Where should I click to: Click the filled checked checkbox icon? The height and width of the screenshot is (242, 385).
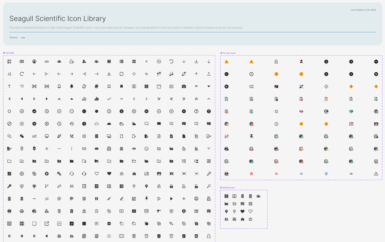pos(72,224)
